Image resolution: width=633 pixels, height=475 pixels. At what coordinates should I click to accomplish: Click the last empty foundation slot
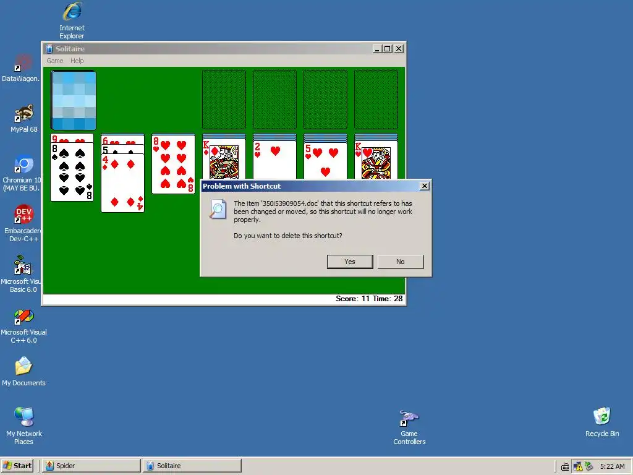tap(376, 100)
